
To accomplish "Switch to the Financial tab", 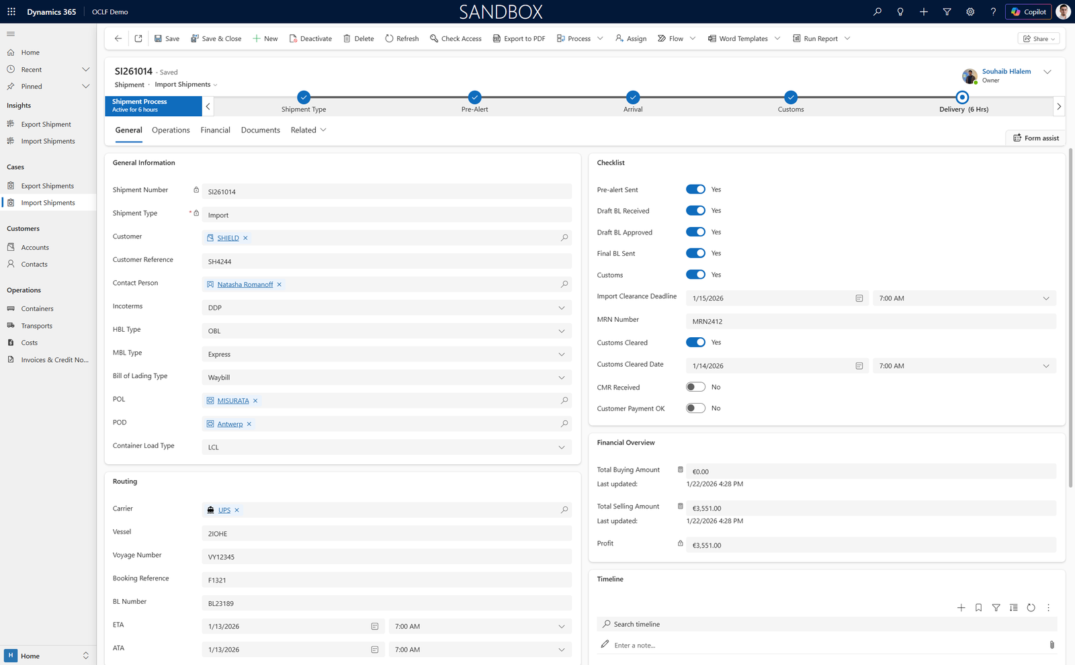I will (215, 130).
